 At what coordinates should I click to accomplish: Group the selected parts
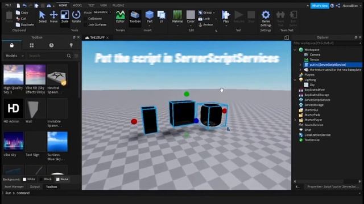205,12
